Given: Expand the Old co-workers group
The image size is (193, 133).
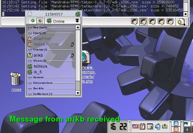Looking at the screenshot, I should (x=30, y=83).
